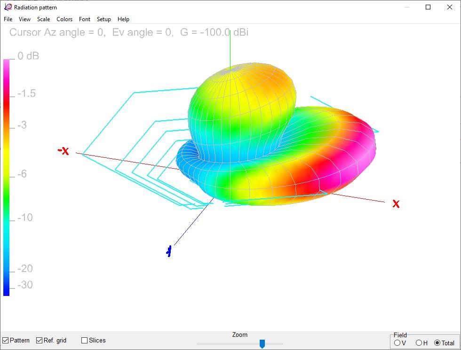Open the Setup menu

(104, 19)
